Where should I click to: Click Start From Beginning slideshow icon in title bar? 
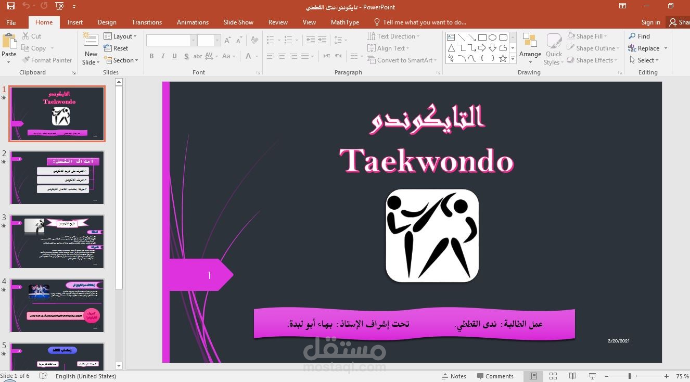[59, 6]
